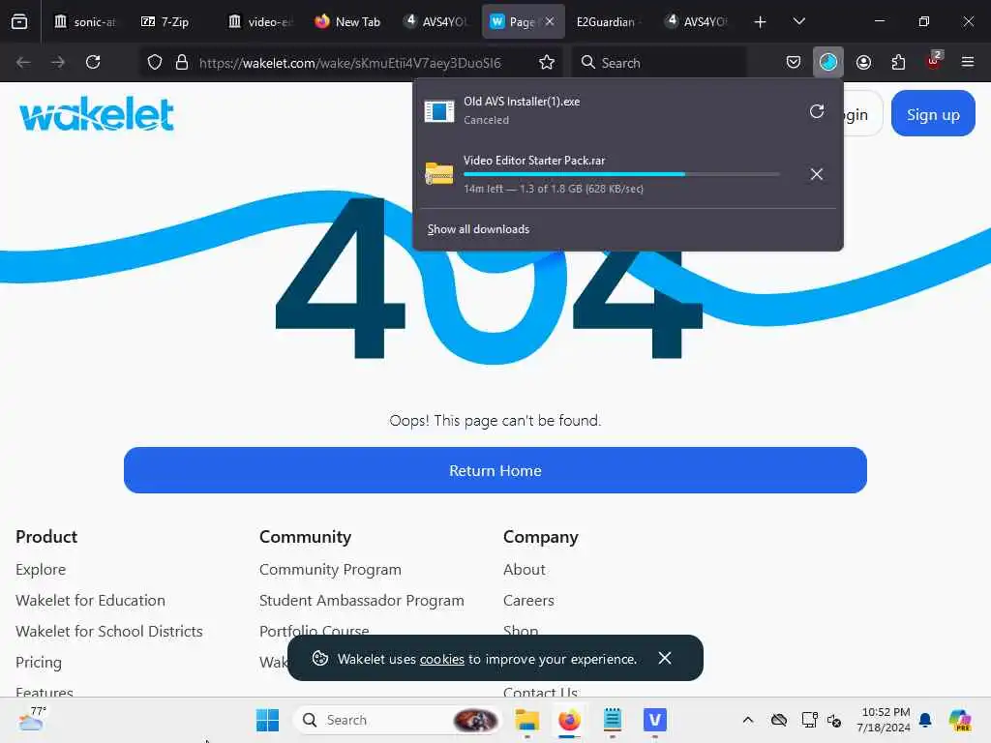Screen dimensions: 991x743
Task: Cancel Video Editor Starter Pack download
Action: click(x=817, y=174)
